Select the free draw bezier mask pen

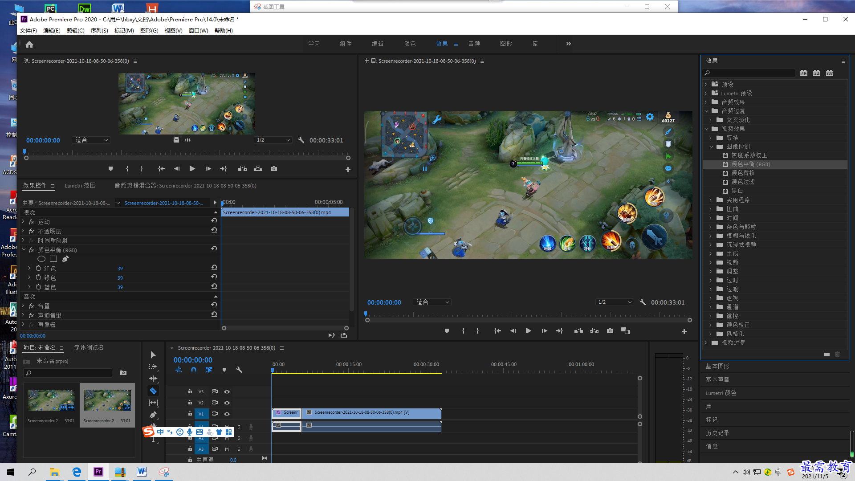65,259
